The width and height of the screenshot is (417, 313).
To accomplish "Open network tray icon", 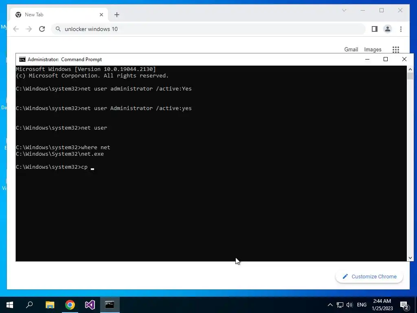I will coord(340,305).
